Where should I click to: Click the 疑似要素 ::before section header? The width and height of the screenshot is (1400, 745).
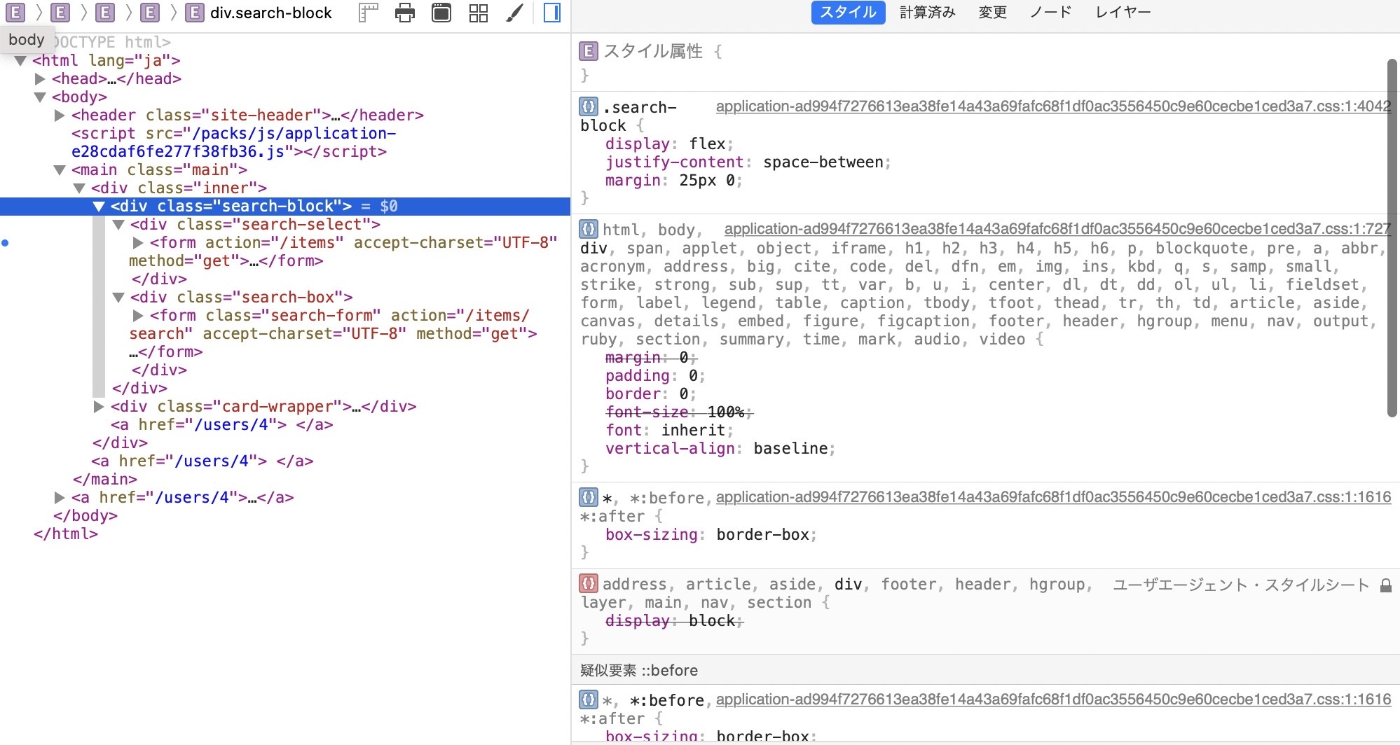(x=986, y=670)
